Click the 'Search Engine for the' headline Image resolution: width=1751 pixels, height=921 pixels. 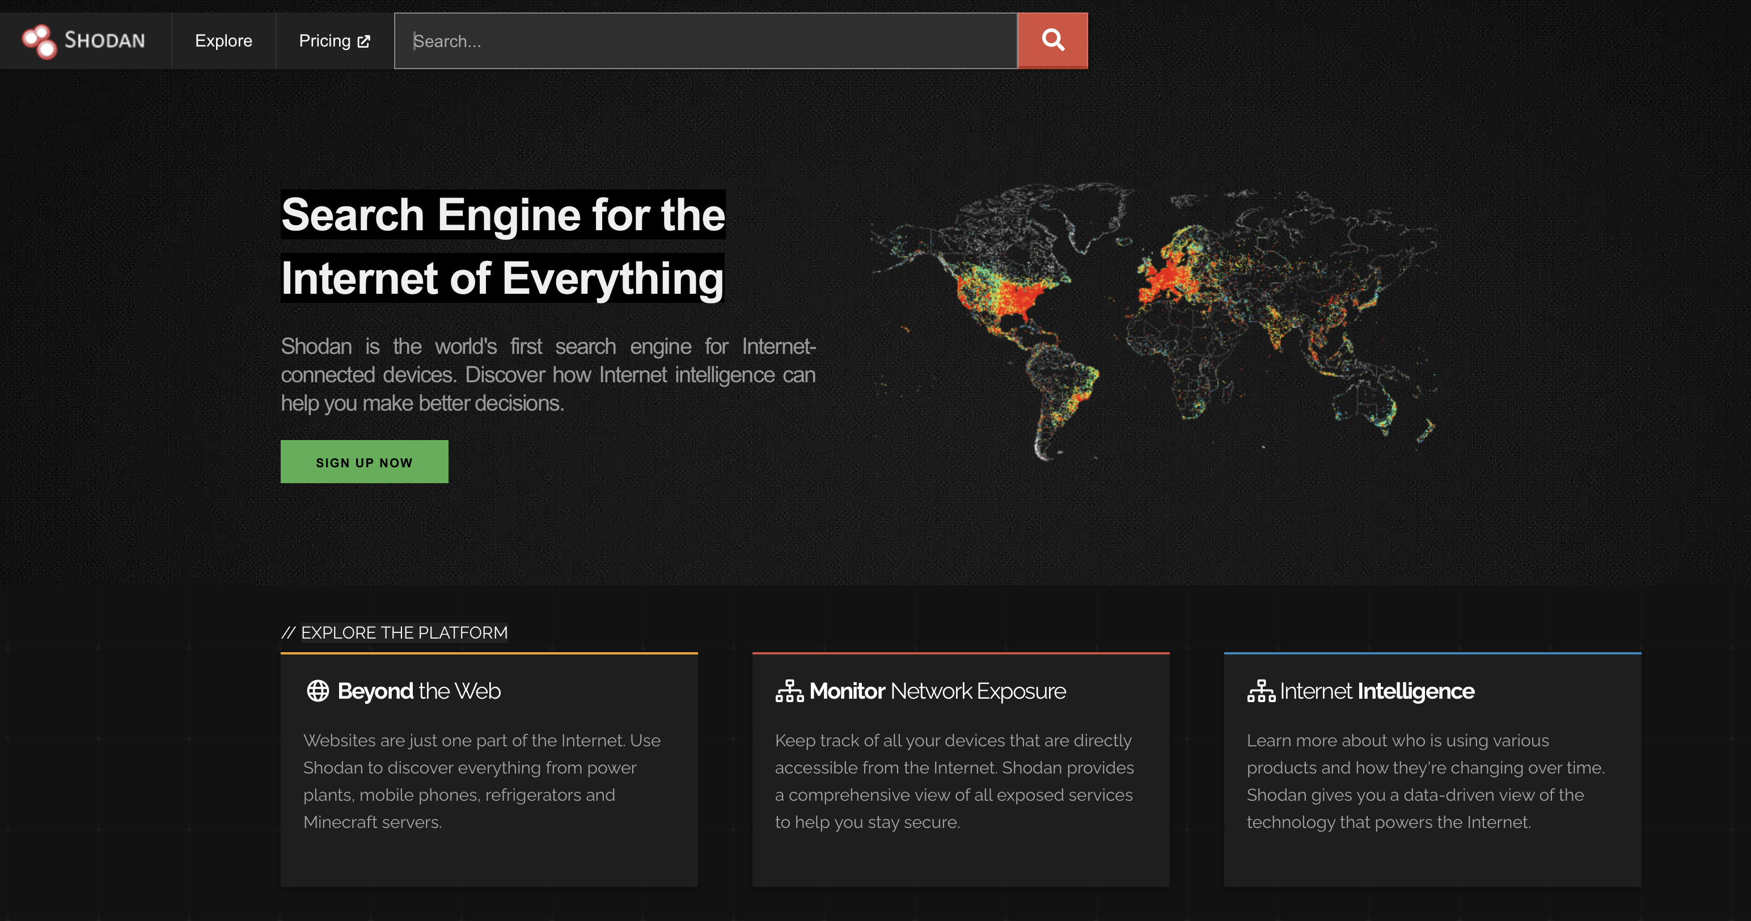(x=503, y=215)
